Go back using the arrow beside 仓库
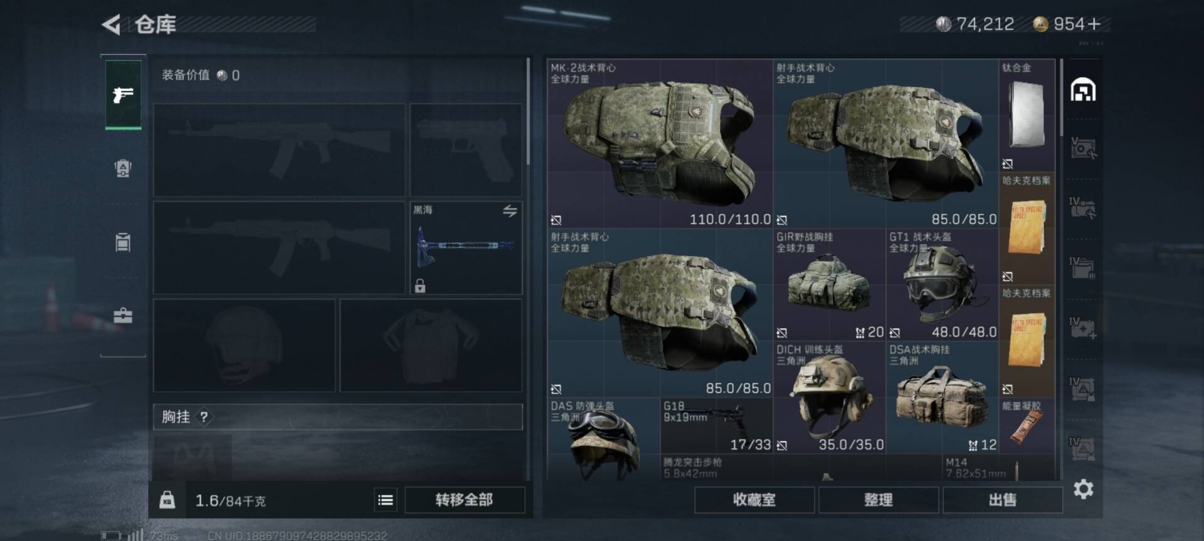Screen dimensions: 1204x541 [111, 25]
